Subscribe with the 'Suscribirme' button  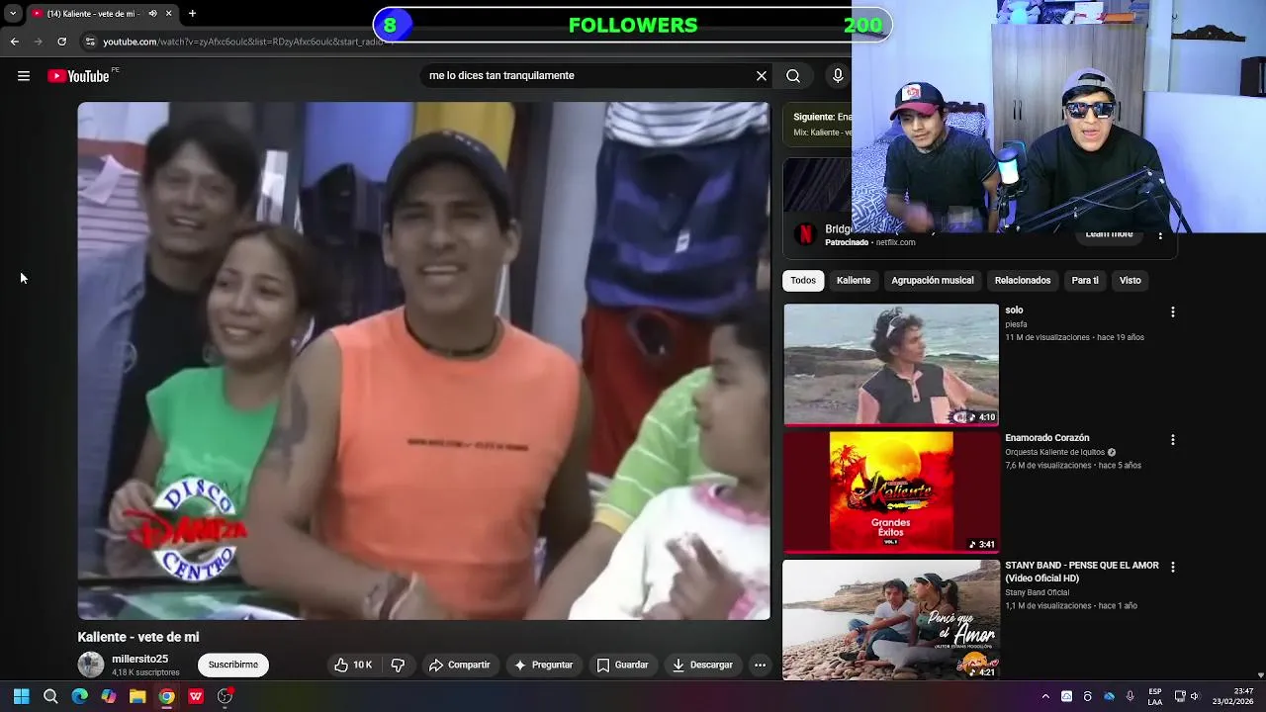(x=233, y=665)
